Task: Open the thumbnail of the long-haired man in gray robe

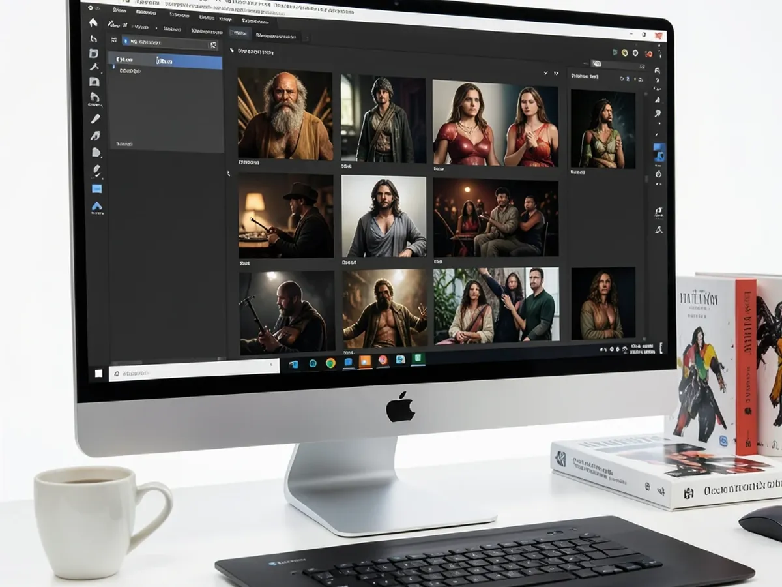Action: pyautogui.click(x=384, y=216)
